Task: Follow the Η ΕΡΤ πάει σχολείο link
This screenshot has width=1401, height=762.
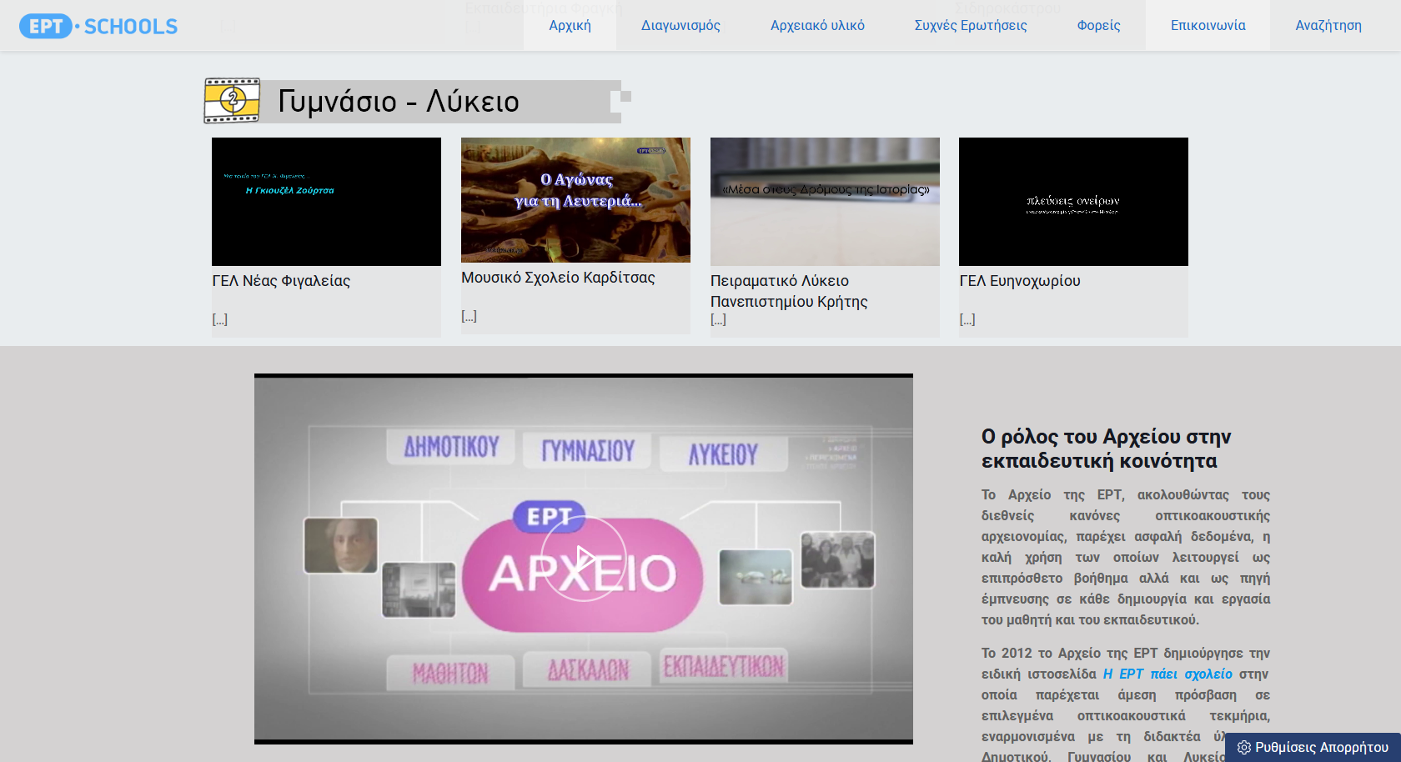Action: pyautogui.click(x=1167, y=674)
